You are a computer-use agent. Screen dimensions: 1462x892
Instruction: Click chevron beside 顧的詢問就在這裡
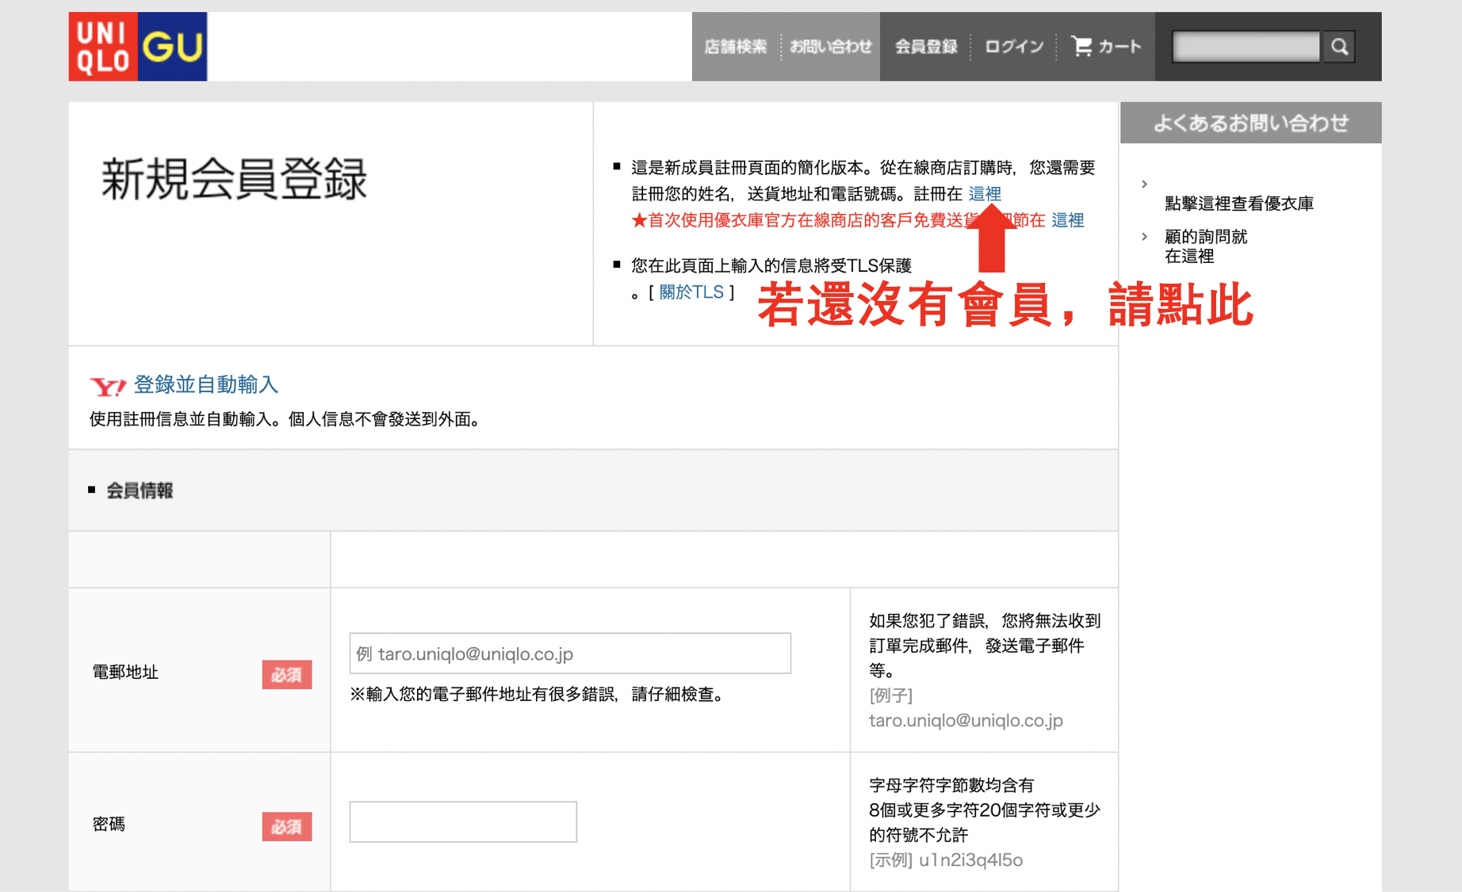pos(1144,237)
